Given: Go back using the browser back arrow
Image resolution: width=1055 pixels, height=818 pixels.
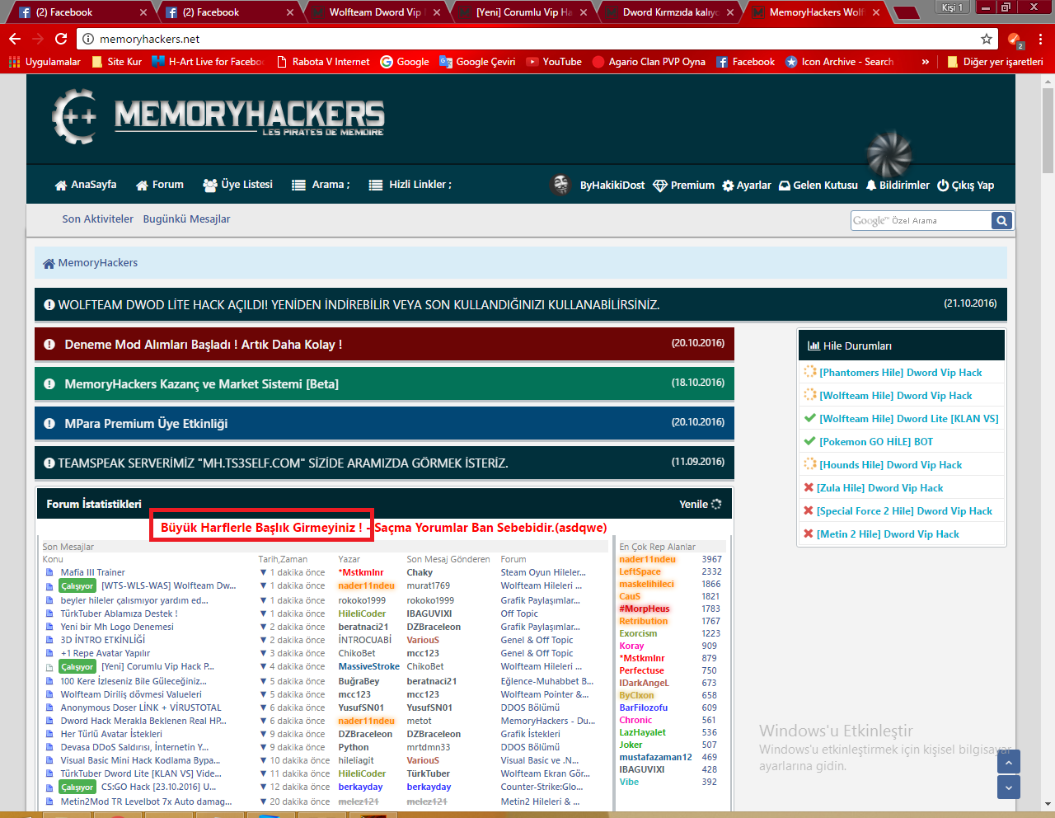Looking at the screenshot, I should pyautogui.click(x=15, y=39).
